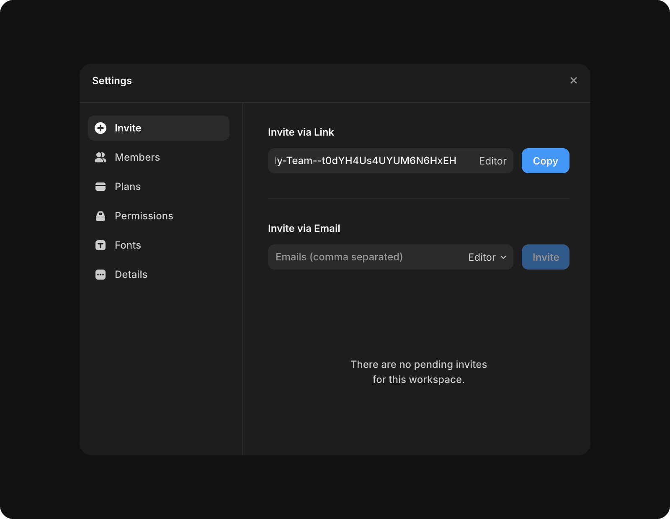
Task: Click the people icon for Members
Action: 100,157
